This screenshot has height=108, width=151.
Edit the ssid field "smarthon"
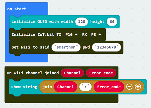point(66,47)
